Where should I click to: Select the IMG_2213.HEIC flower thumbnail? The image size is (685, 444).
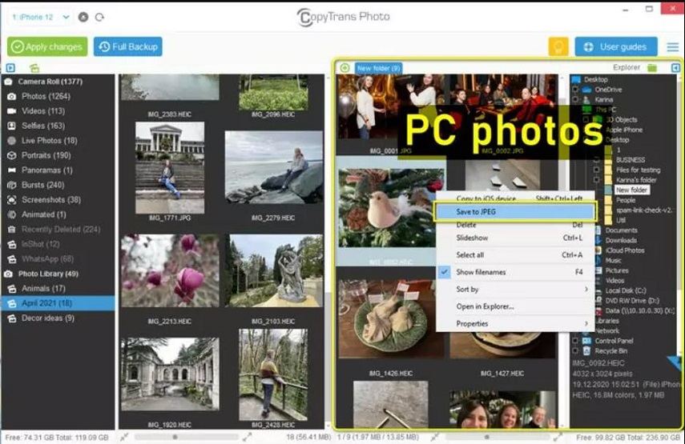point(169,274)
